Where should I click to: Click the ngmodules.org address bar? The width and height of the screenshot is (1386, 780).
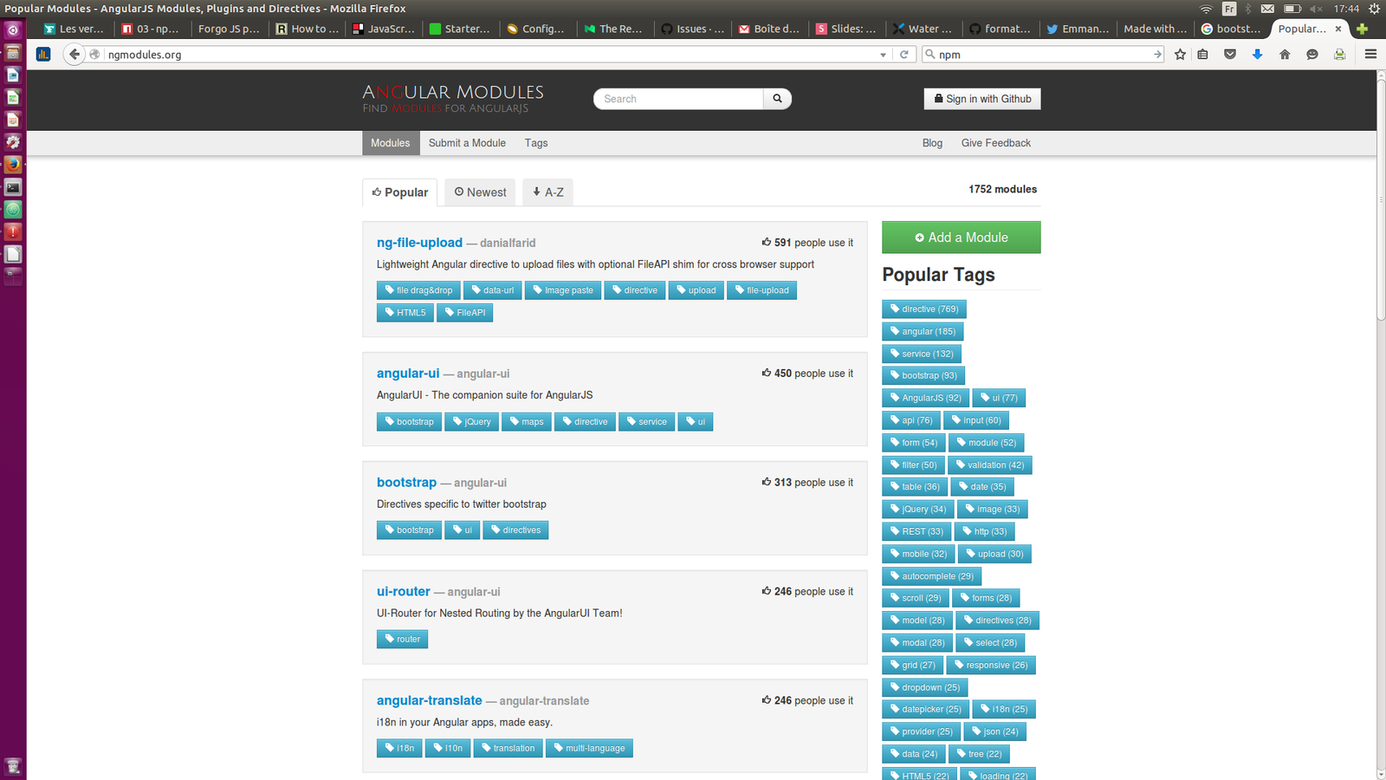pos(489,55)
